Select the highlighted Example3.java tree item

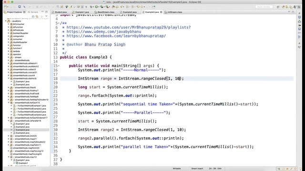(22, 130)
